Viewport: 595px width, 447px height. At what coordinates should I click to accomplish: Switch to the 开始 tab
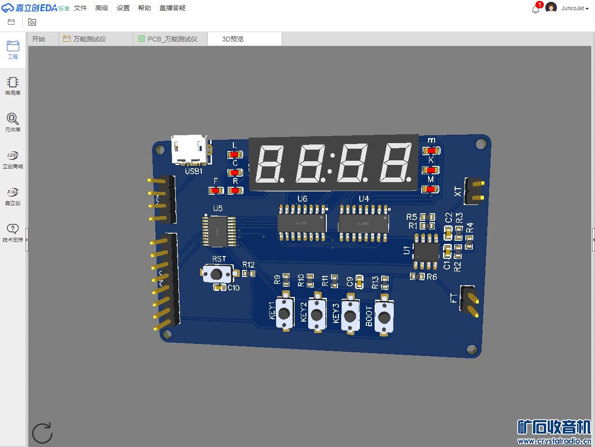click(x=43, y=39)
